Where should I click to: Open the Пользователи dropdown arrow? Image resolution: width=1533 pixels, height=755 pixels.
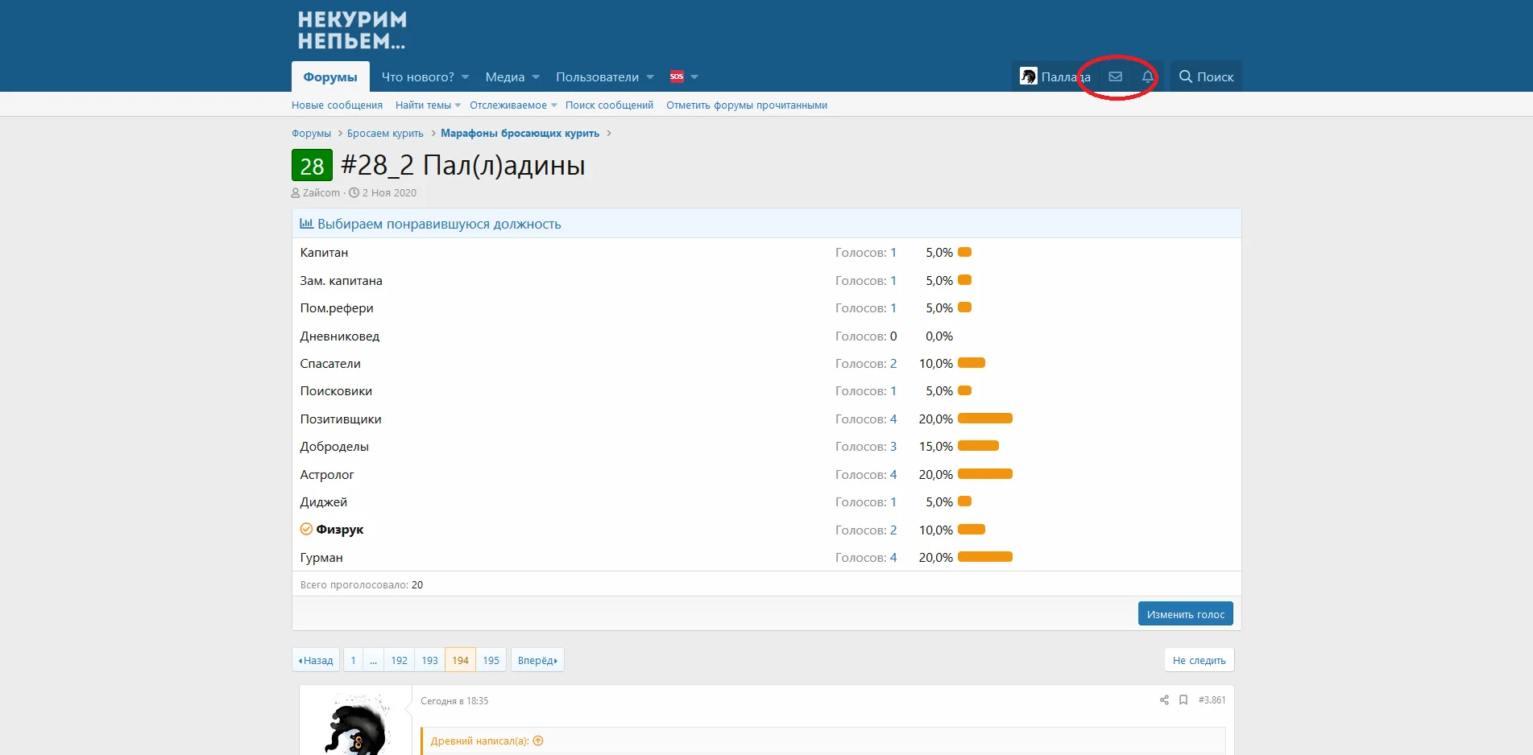[x=649, y=77]
